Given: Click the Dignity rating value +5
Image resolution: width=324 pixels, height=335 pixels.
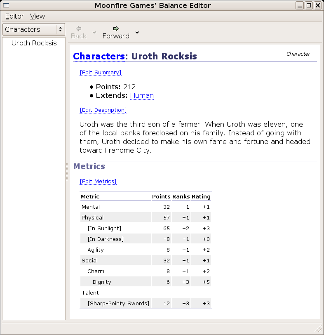Looking at the screenshot, I should [x=206, y=282].
